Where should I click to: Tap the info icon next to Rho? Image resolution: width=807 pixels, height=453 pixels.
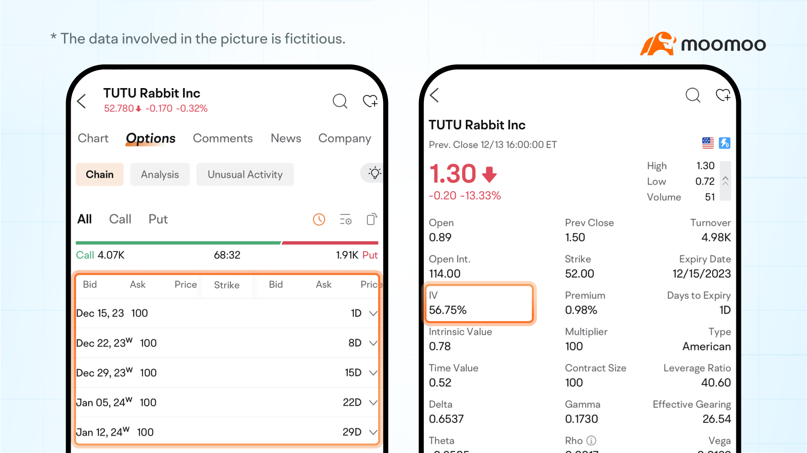pyautogui.click(x=591, y=440)
